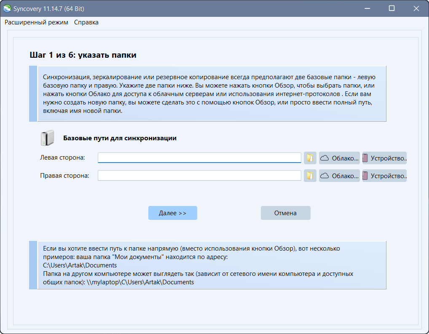Cancel the wizard with Отмена

point(285,213)
